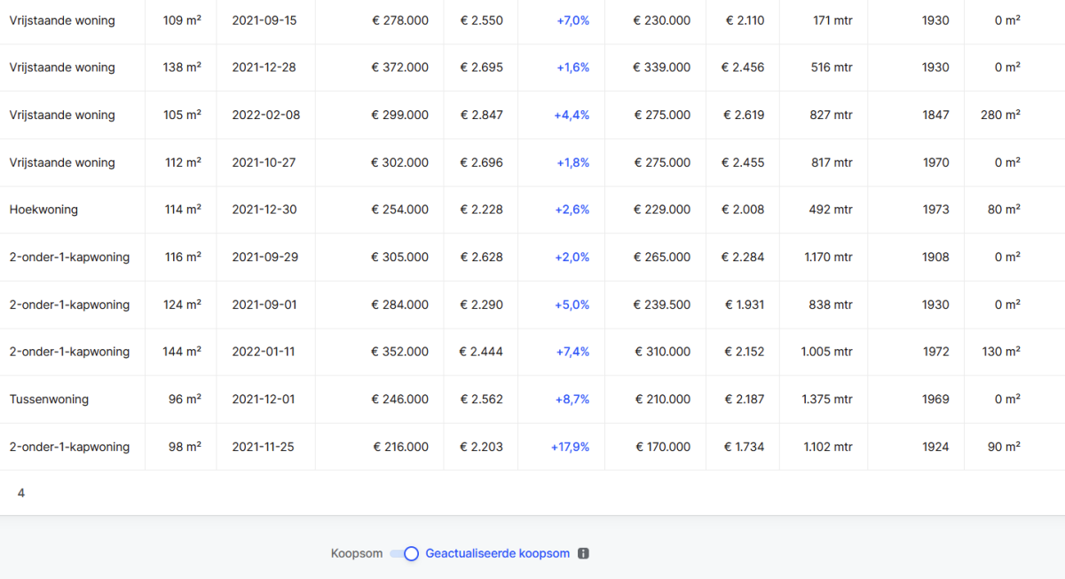The image size is (1065, 579).
Task: Click the date 2021-09-15 cell
Action: 264,20
